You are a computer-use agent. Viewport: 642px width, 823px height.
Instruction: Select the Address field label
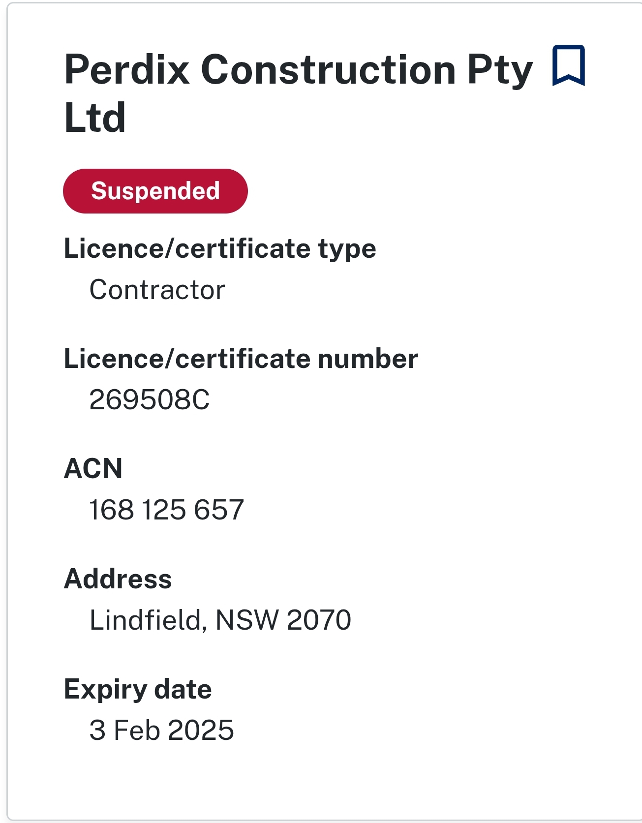(x=118, y=579)
